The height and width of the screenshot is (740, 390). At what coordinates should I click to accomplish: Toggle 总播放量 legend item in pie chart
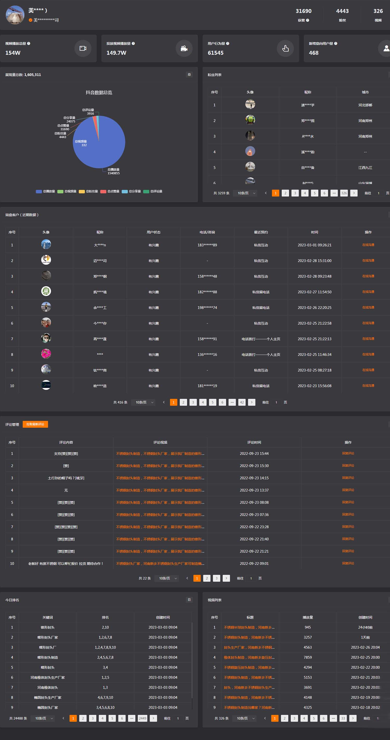click(45, 191)
